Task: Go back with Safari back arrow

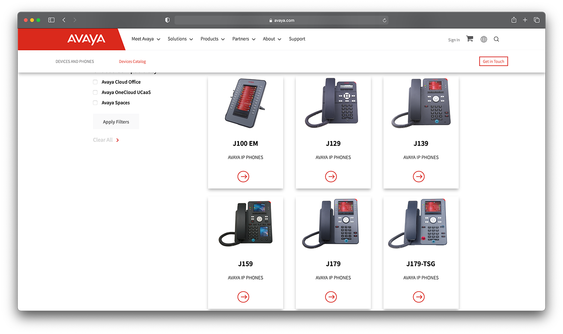Action: click(64, 20)
